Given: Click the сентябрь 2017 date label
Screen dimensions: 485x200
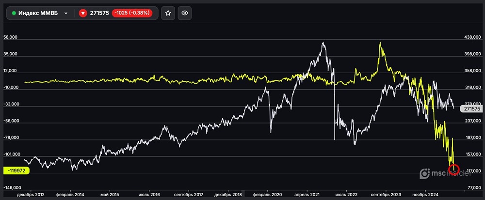Looking at the screenshot, I should (188, 195).
